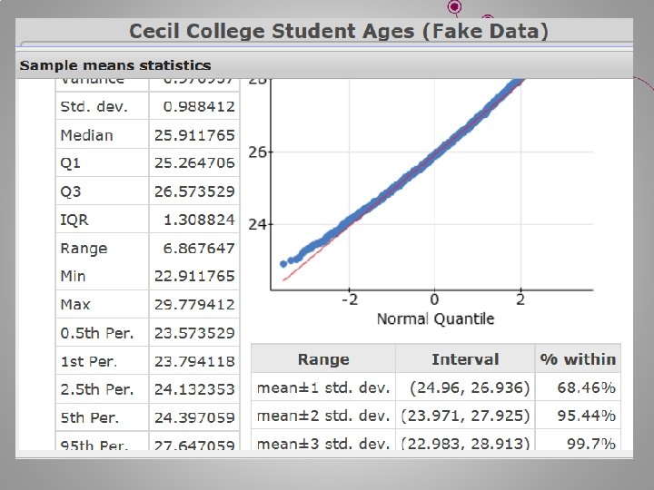Click the 'Range' column header in interval table

coord(322,359)
